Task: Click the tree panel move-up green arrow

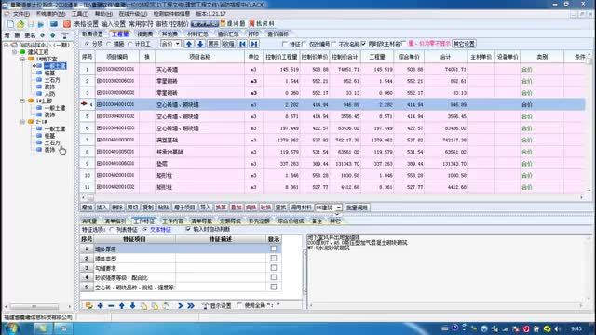Action: pyautogui.click(x=42, y=35)
